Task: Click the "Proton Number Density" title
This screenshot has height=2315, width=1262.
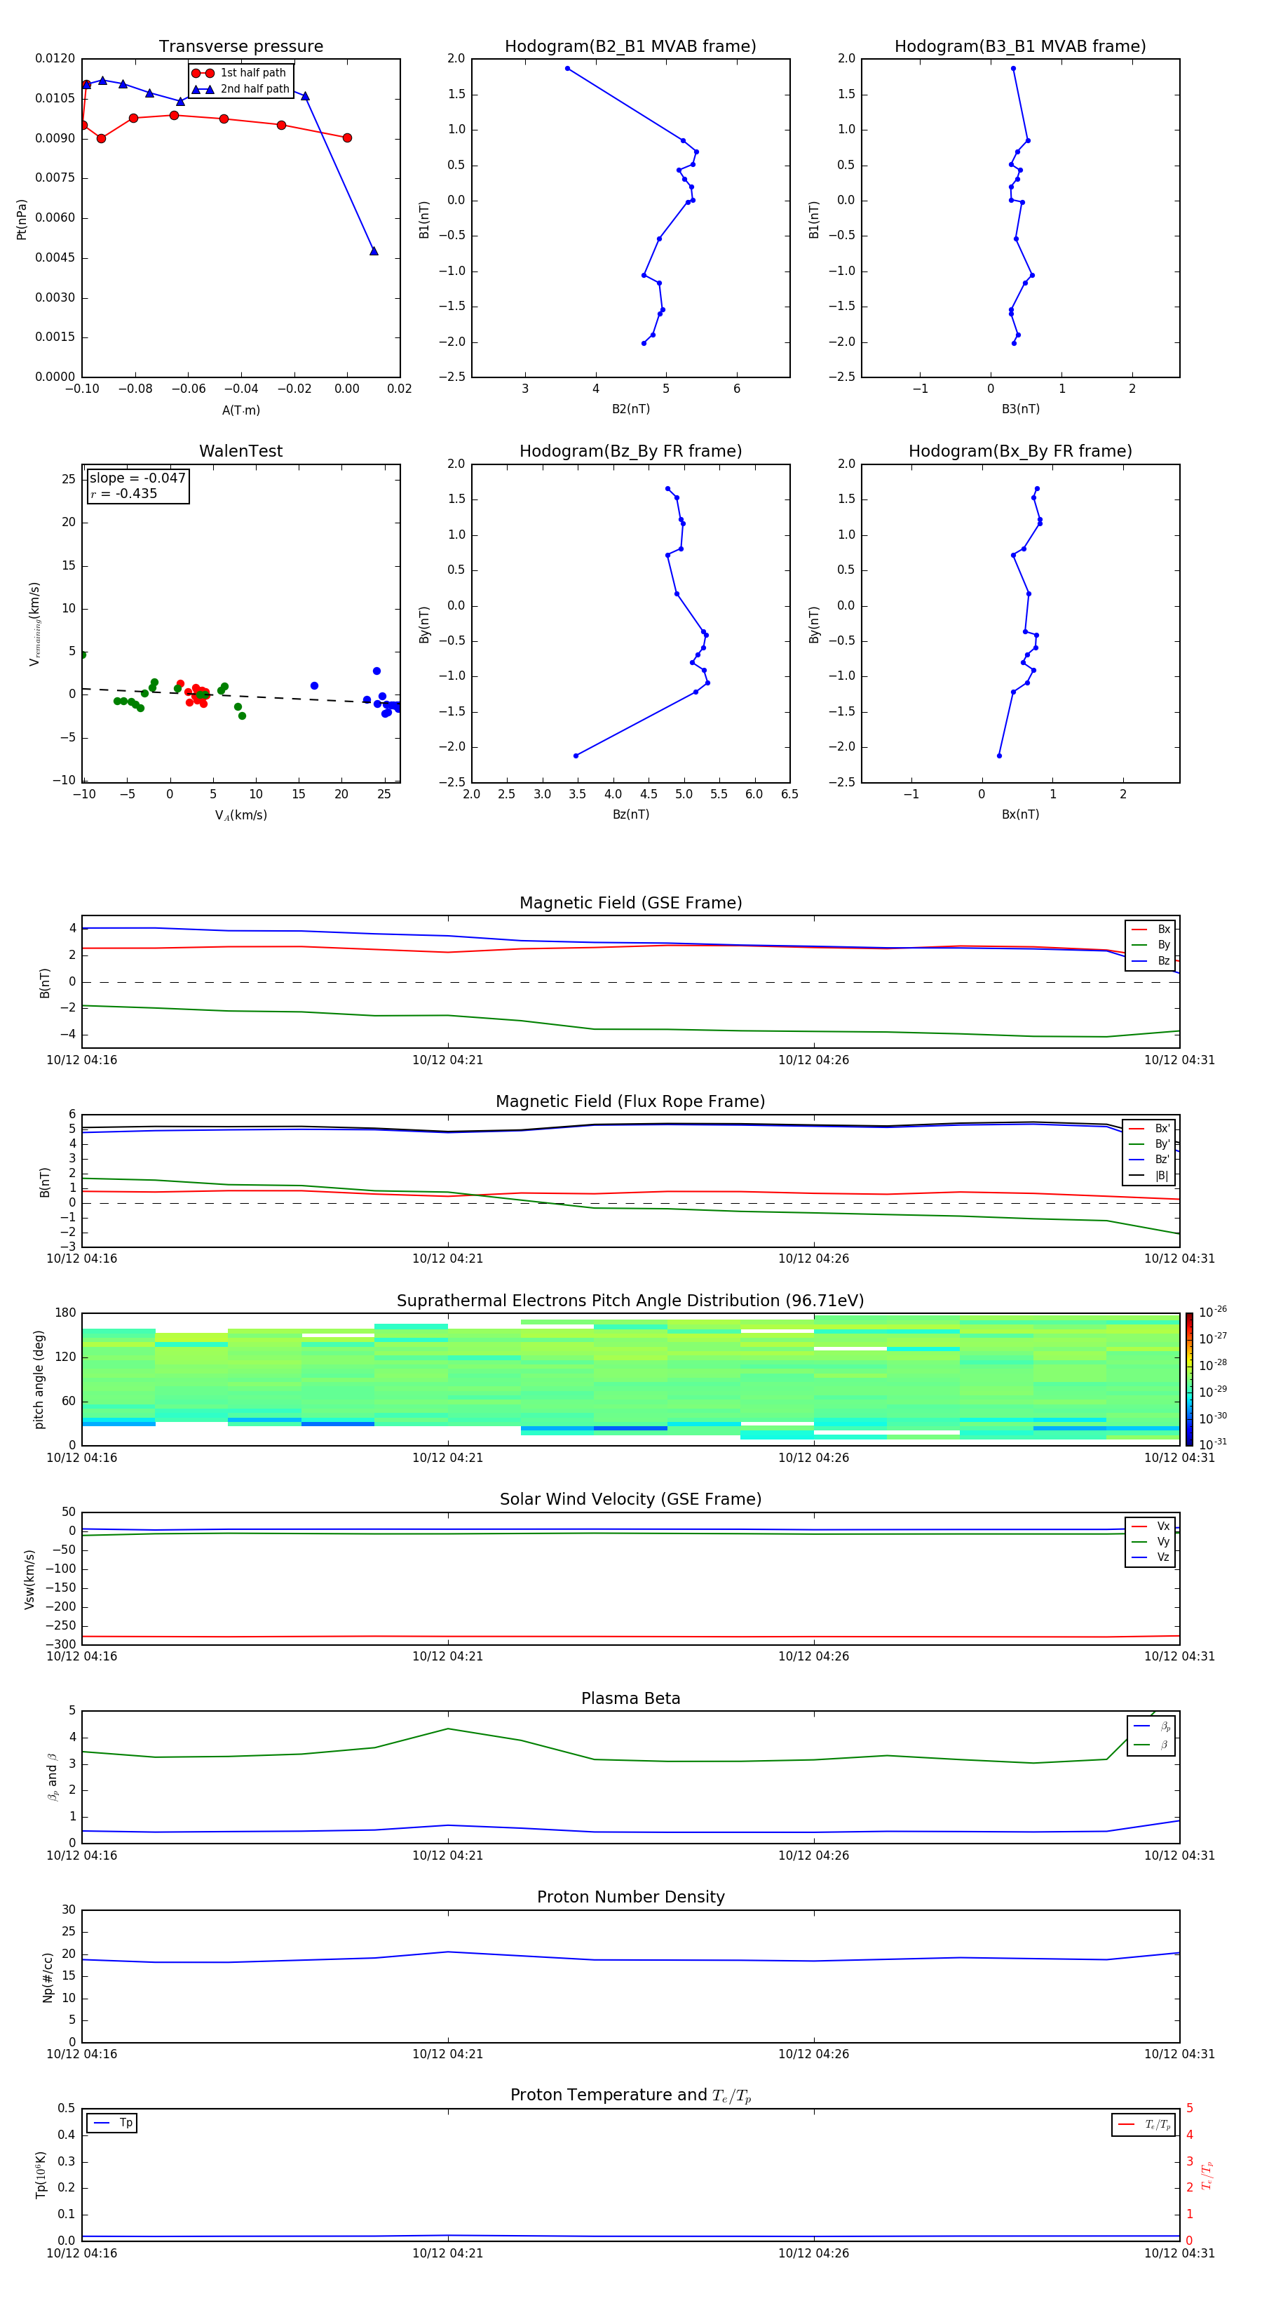Action: point(630,1897)
